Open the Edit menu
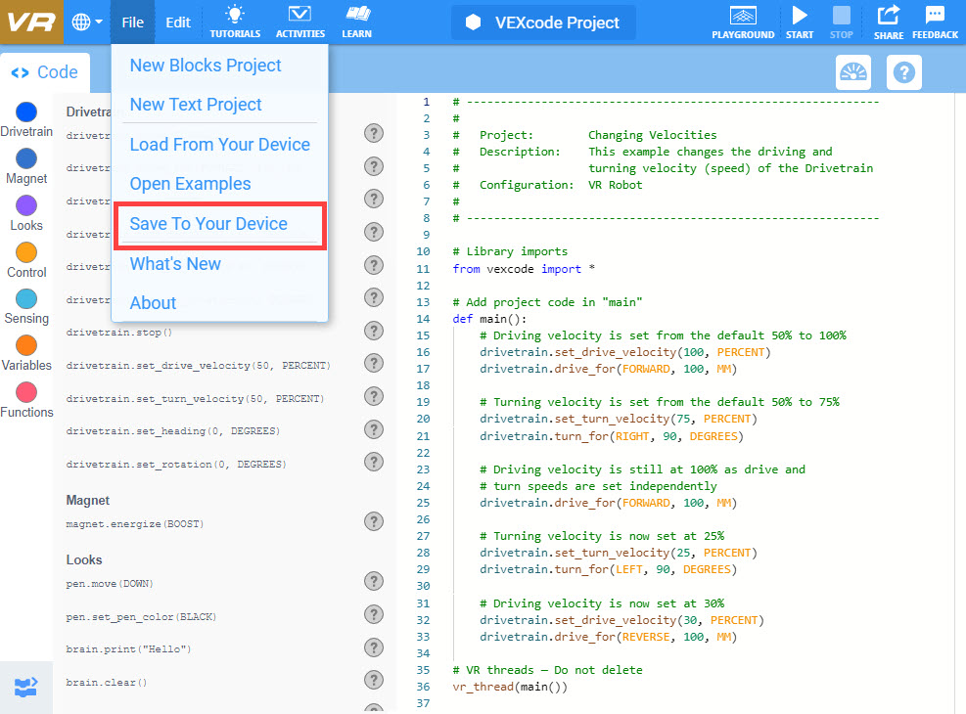Viewport: 966px width, 714px height. [178, 22]
